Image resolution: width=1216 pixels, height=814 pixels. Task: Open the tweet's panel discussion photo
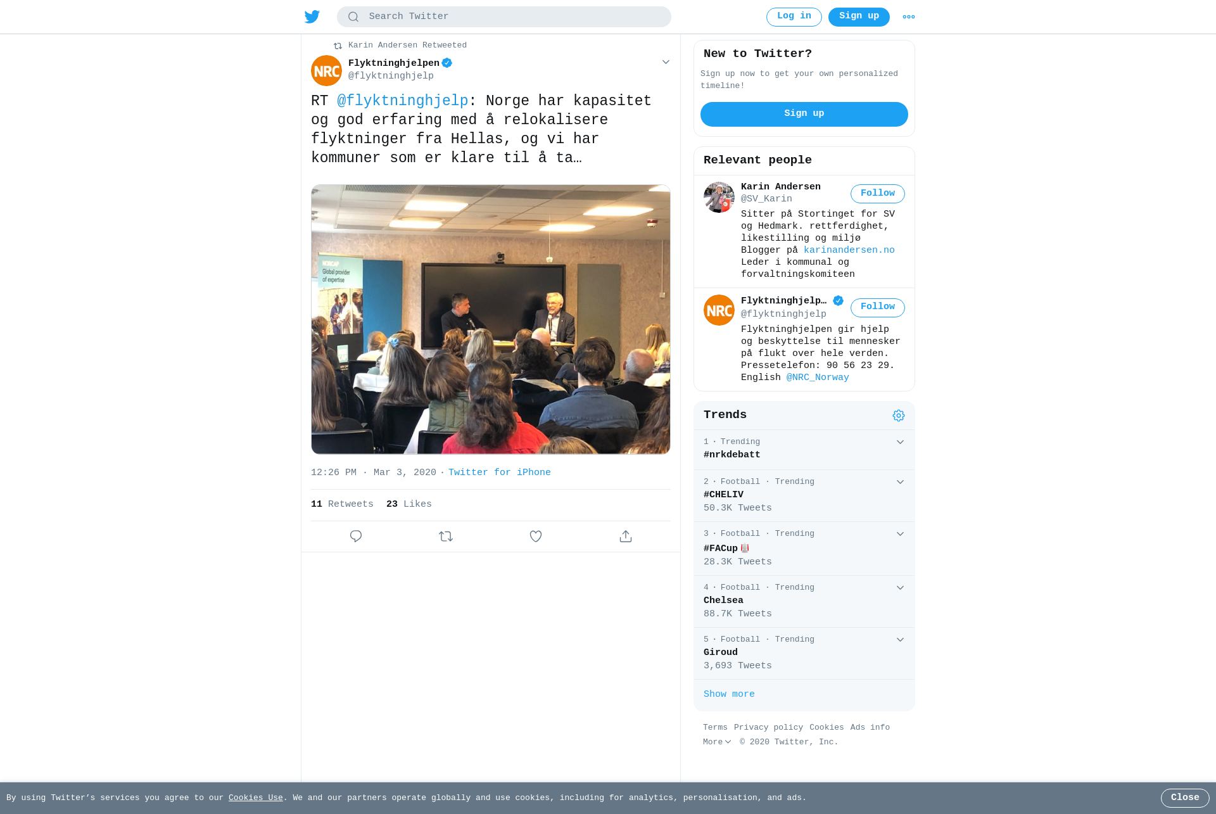click(x=491, y=319)
